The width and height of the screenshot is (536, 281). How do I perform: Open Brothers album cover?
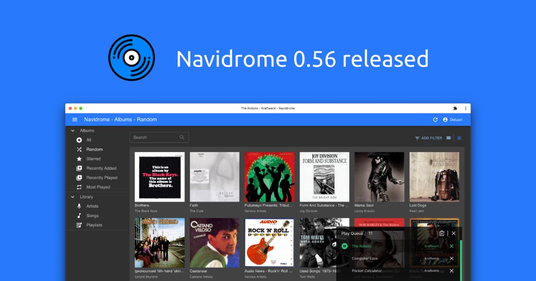(x=159, y=177)
